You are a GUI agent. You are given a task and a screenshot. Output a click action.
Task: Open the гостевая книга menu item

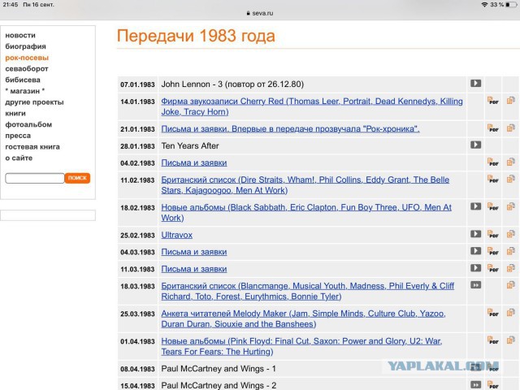[32, 147]
